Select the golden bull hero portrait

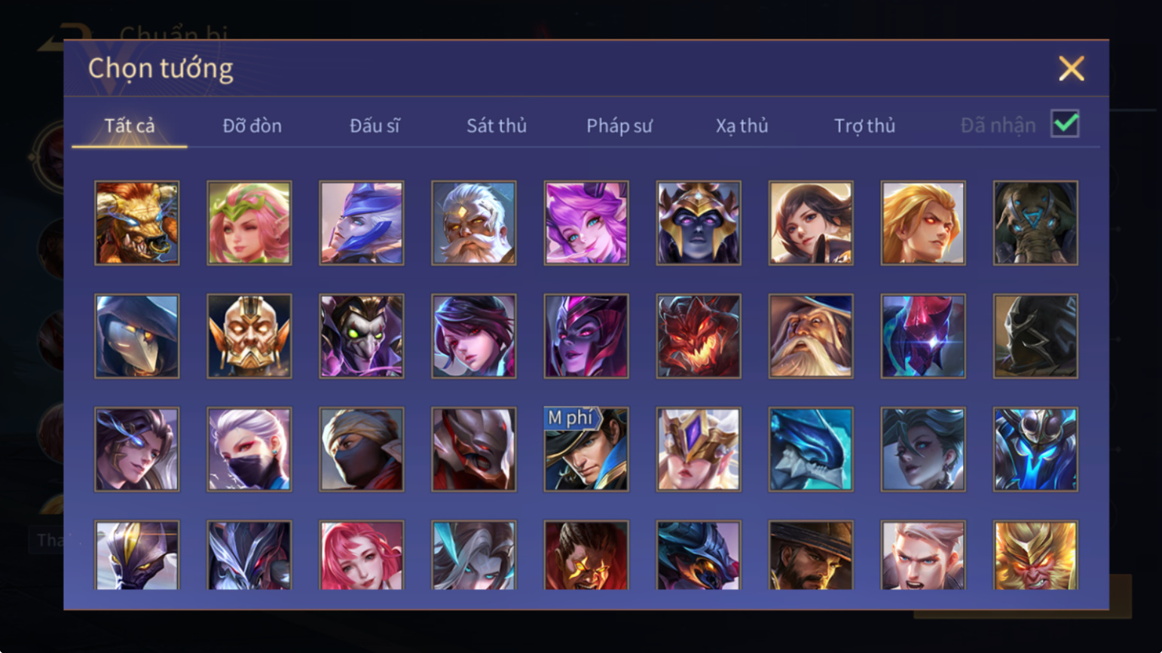137,223
